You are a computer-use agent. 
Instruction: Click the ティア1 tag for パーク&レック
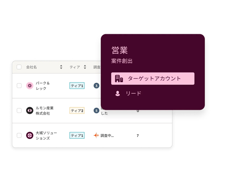click(x=77, y=86)
